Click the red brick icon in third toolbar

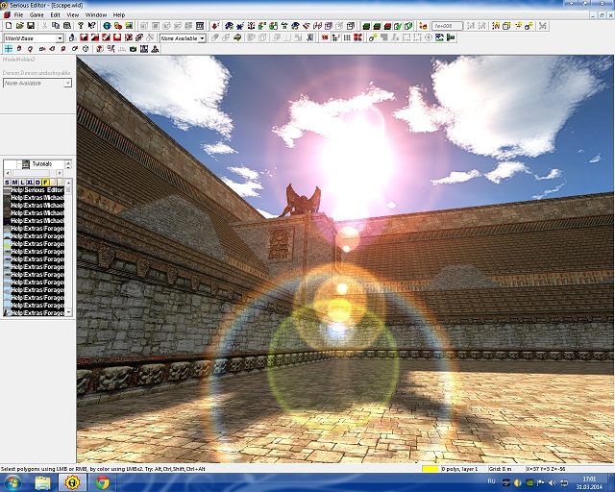[100, 49]
